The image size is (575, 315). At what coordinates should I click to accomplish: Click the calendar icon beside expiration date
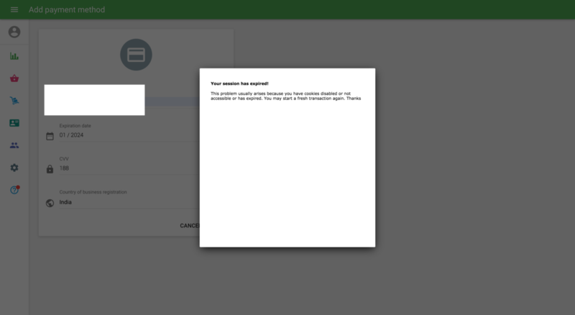click(50, 136)
